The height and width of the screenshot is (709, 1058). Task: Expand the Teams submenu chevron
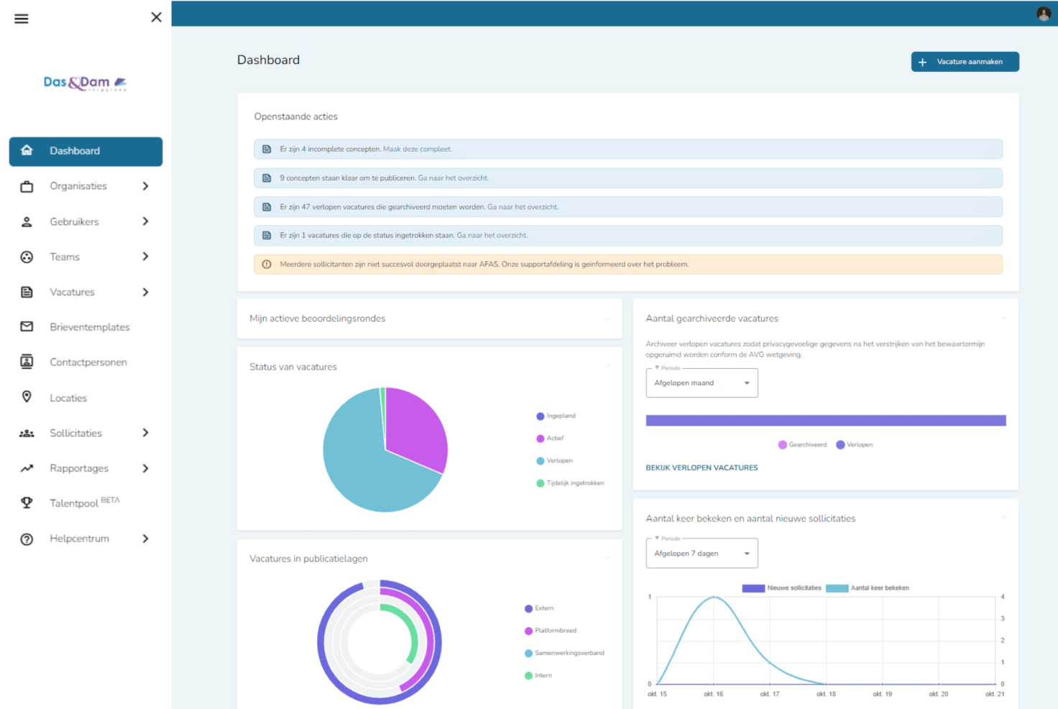point(145,257)
